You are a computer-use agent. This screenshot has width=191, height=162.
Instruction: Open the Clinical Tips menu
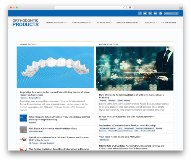(x=104, y=23)
